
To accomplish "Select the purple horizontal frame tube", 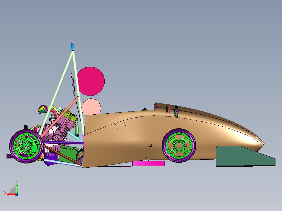I will pyautogui.click(x=63, y=143).
